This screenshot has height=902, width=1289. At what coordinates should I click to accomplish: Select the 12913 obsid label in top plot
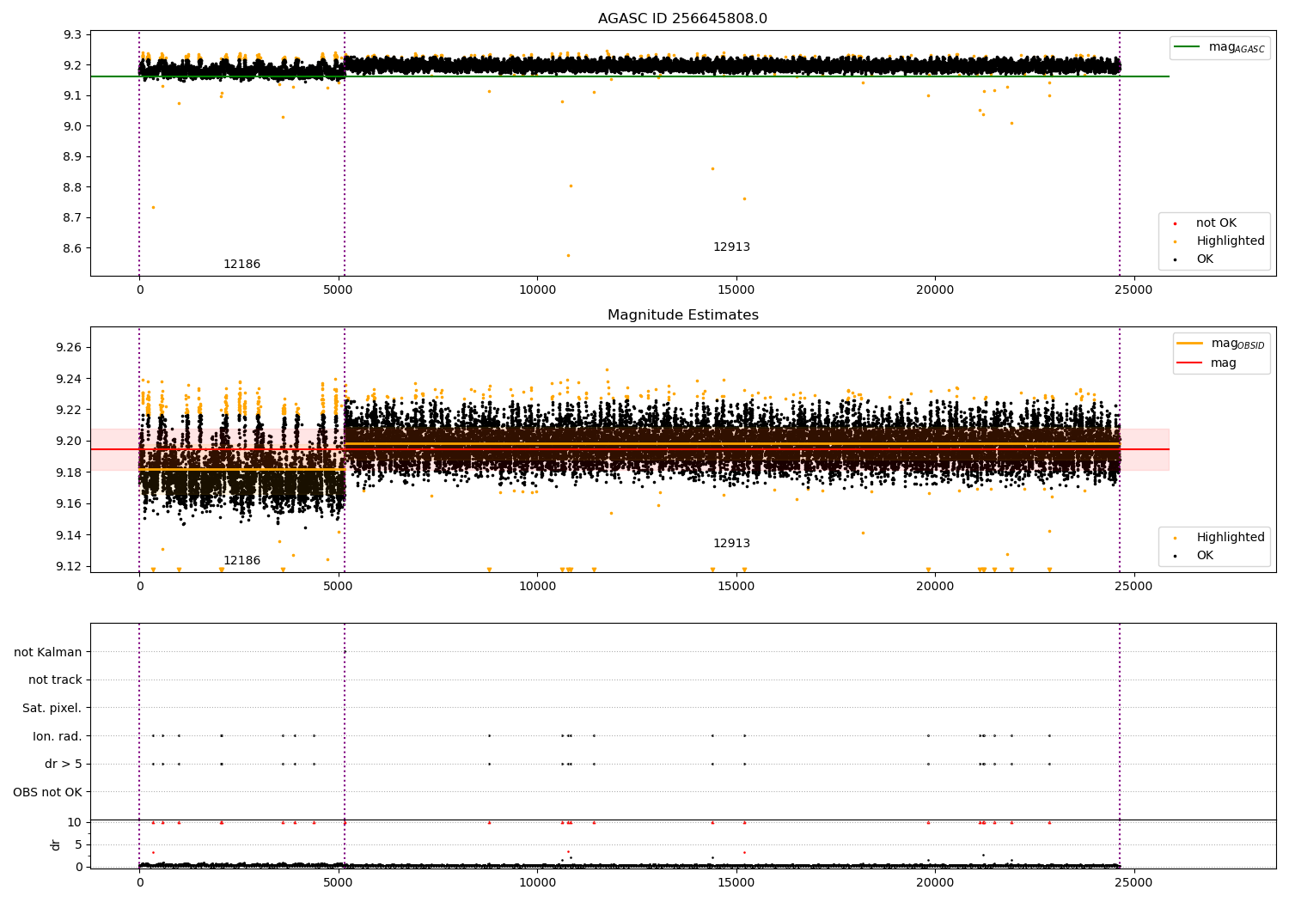click(731, 247)
